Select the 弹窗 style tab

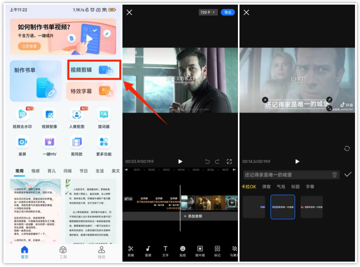coord(266,187)
